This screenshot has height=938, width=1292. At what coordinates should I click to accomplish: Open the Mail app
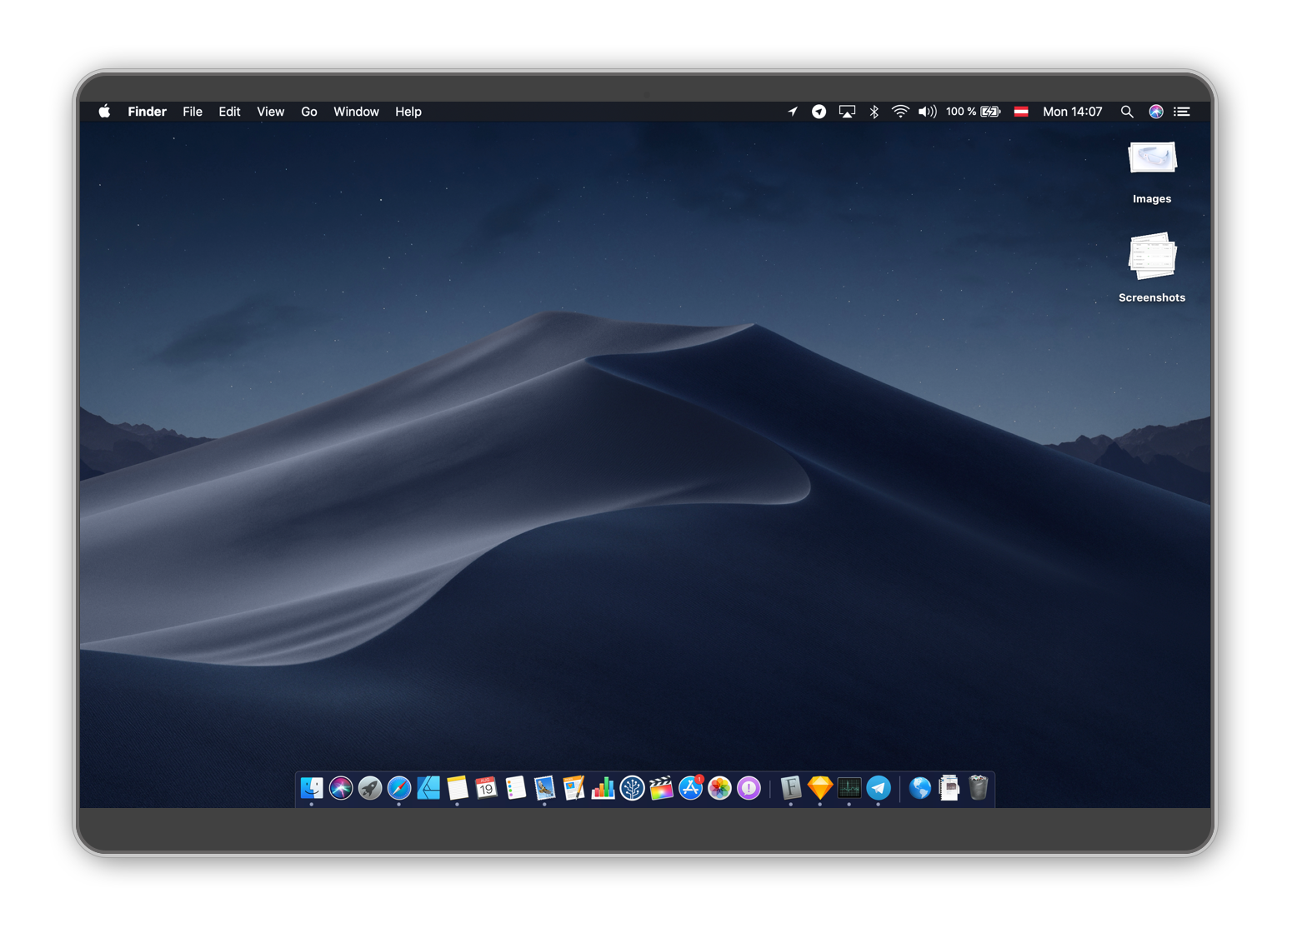point(545,788)
